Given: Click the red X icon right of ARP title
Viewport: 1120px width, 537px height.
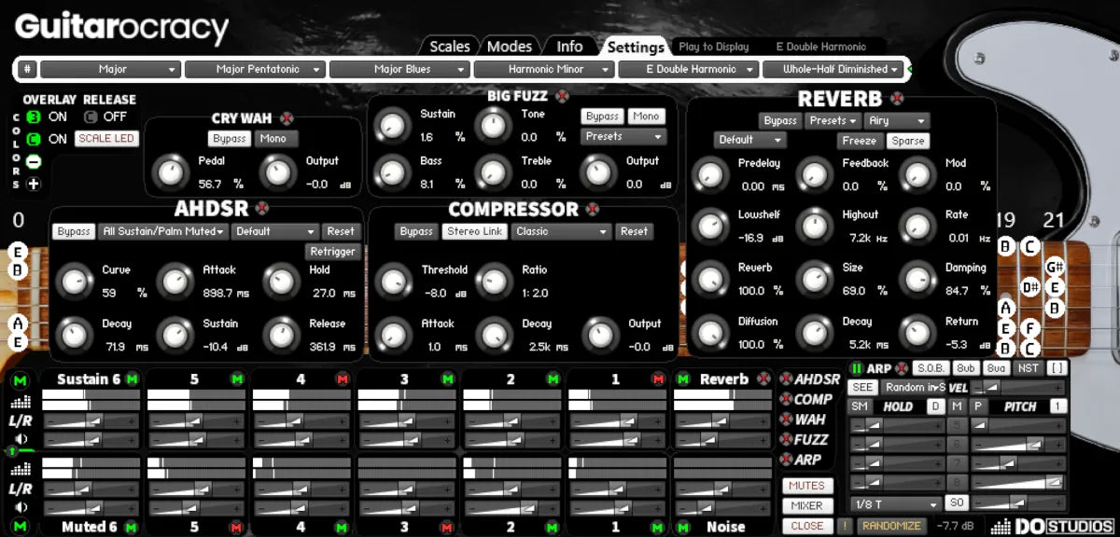Looking at the screenshot, I should coord(902,369).
